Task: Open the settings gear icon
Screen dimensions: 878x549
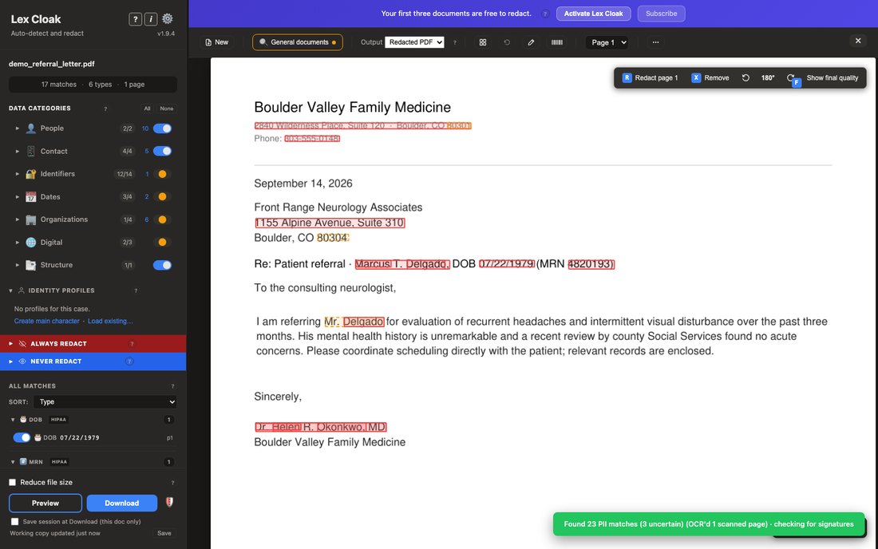Action: (168, 19)
